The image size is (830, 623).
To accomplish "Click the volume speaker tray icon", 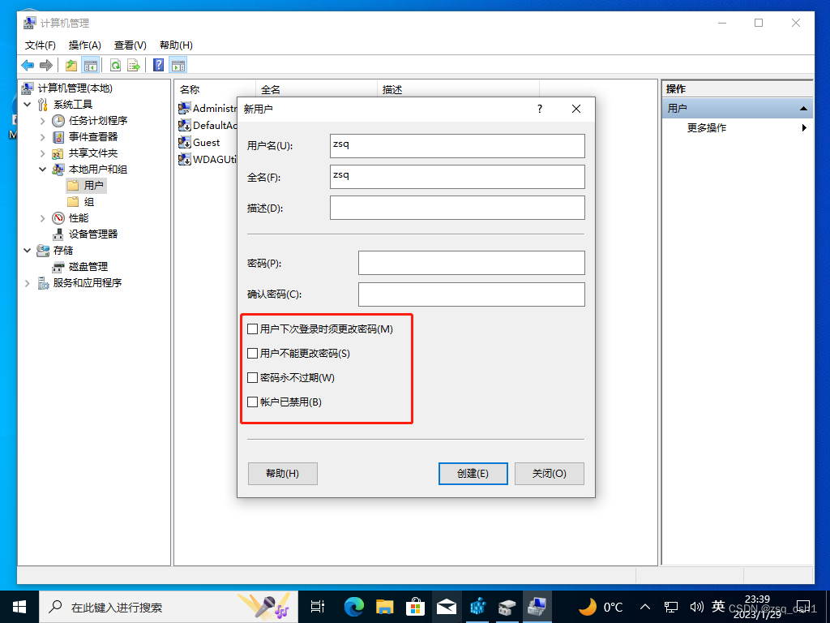I will click(696, 607).
